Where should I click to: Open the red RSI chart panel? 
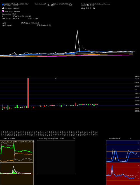(x=123, y=174)
